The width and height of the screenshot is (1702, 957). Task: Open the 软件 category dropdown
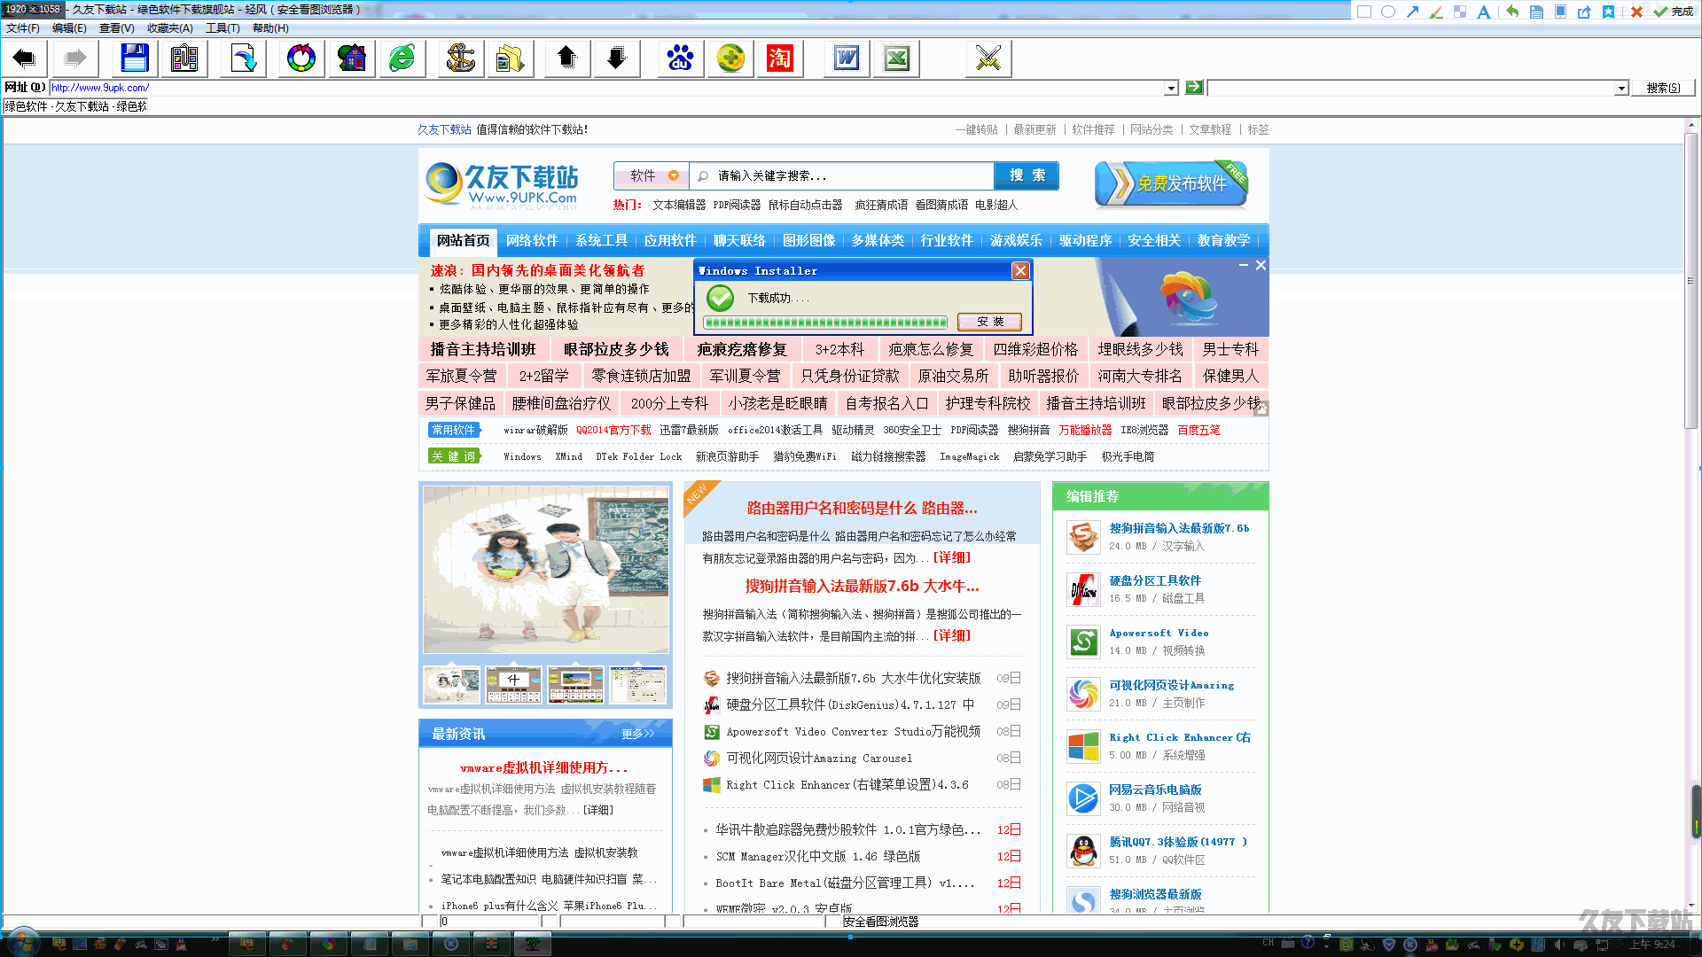(652, 175)
